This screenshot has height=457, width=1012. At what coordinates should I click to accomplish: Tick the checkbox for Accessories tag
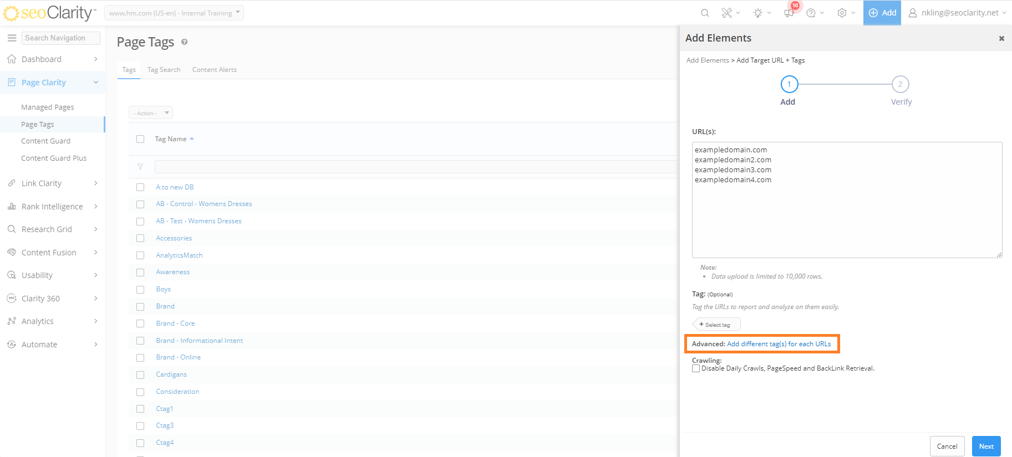pos(140,238)
